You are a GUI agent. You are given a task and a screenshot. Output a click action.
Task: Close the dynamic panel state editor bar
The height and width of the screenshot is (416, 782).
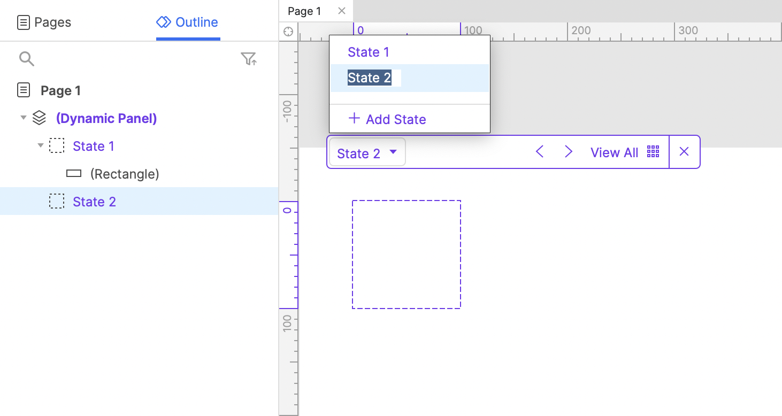[684, 152]
